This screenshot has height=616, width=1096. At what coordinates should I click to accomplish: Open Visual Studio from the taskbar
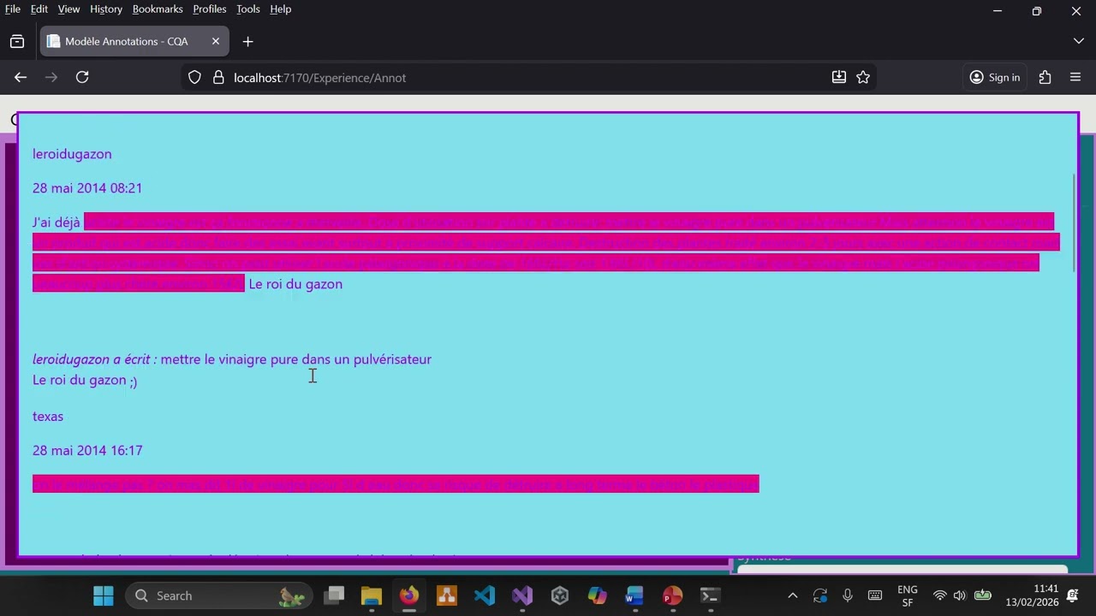point(522,595)
